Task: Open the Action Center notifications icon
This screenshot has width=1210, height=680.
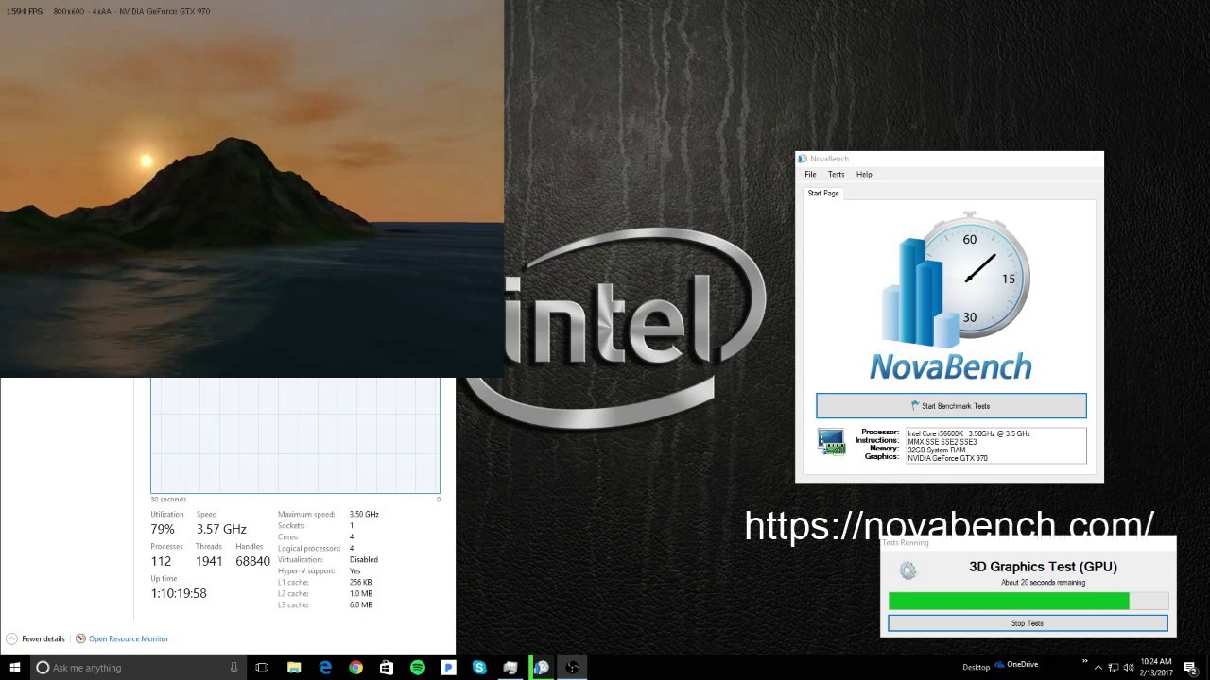Action: pyautogui.click(x=1190, y=668)
